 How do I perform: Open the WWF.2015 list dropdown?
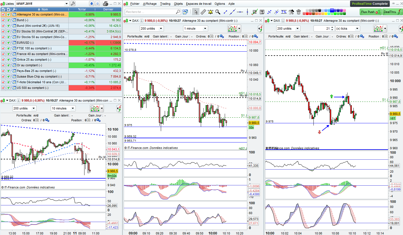coord(67,4)
